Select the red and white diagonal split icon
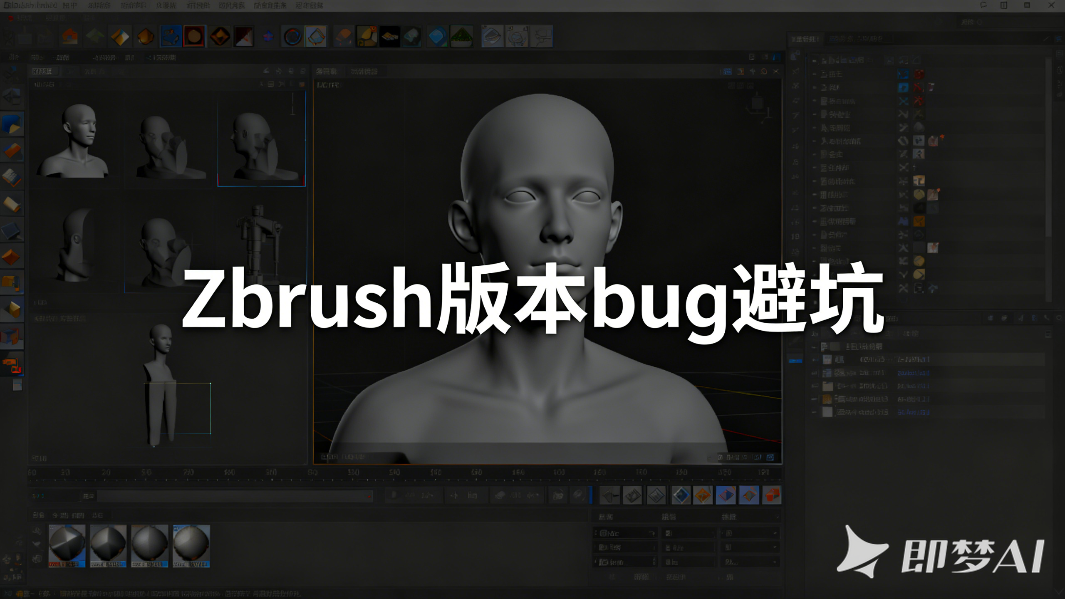The height and width of the screenshot is (599, 1065). [x=243, y=37]
